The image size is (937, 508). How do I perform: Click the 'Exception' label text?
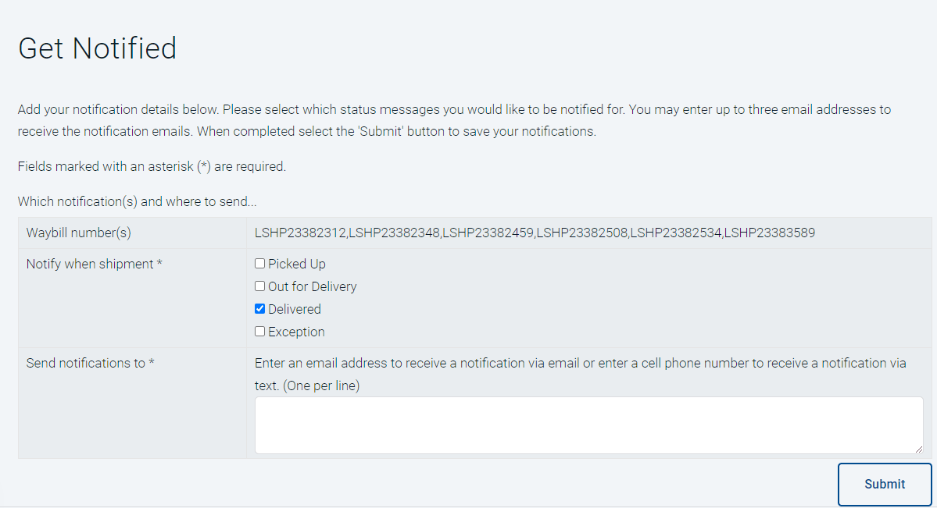point(296,332)
